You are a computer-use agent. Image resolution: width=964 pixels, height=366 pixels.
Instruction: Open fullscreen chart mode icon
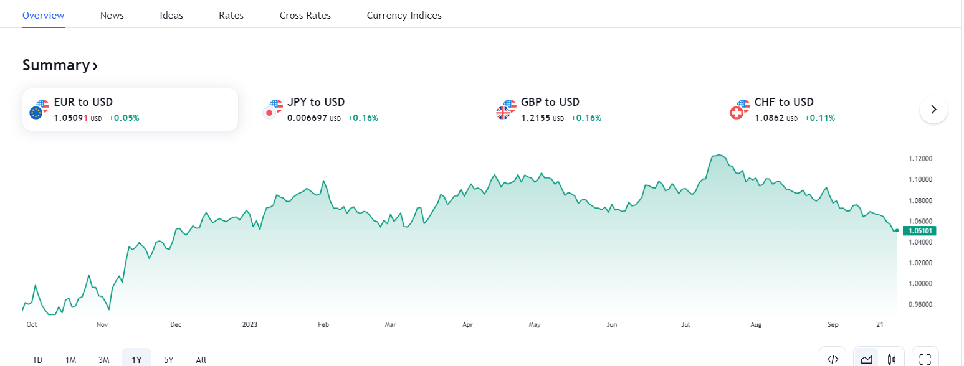(925, 359)
